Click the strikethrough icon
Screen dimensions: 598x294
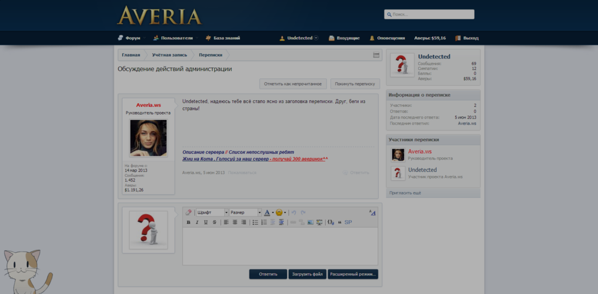pyautogui.click(x=214, y=222)
